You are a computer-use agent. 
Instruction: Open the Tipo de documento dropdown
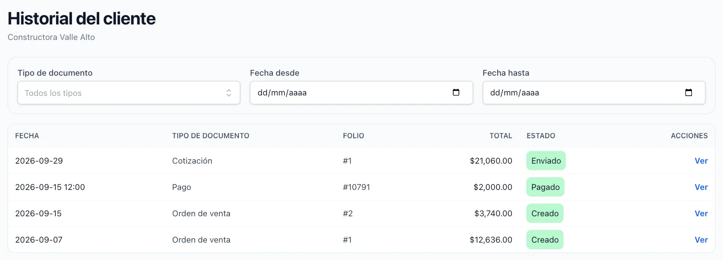(129, 93)
